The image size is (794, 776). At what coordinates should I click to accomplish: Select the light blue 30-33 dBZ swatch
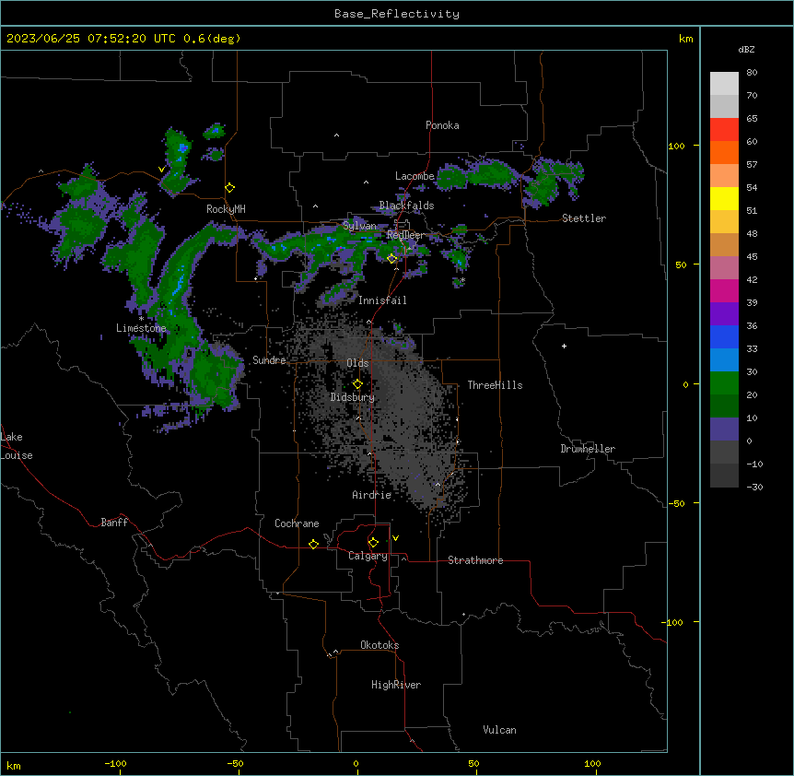(724, 360)
